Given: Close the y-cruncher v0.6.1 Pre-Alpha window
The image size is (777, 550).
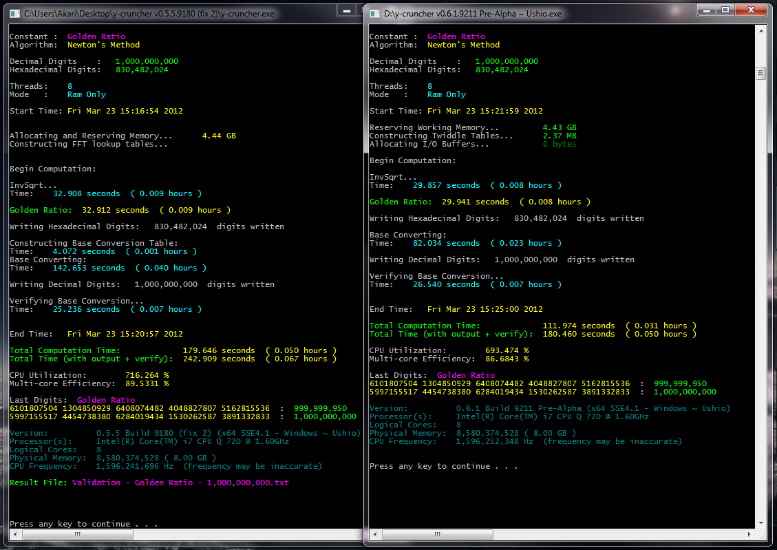Looking at the screenshot, I should click(x=749, y=10).
